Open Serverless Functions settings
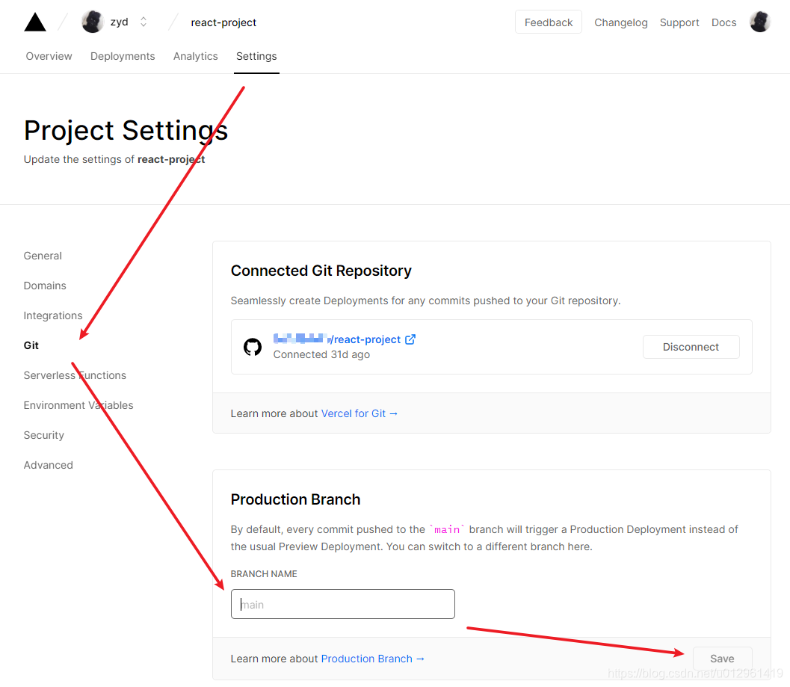Viewport: 790px width, 687px height. click(75, 375)
